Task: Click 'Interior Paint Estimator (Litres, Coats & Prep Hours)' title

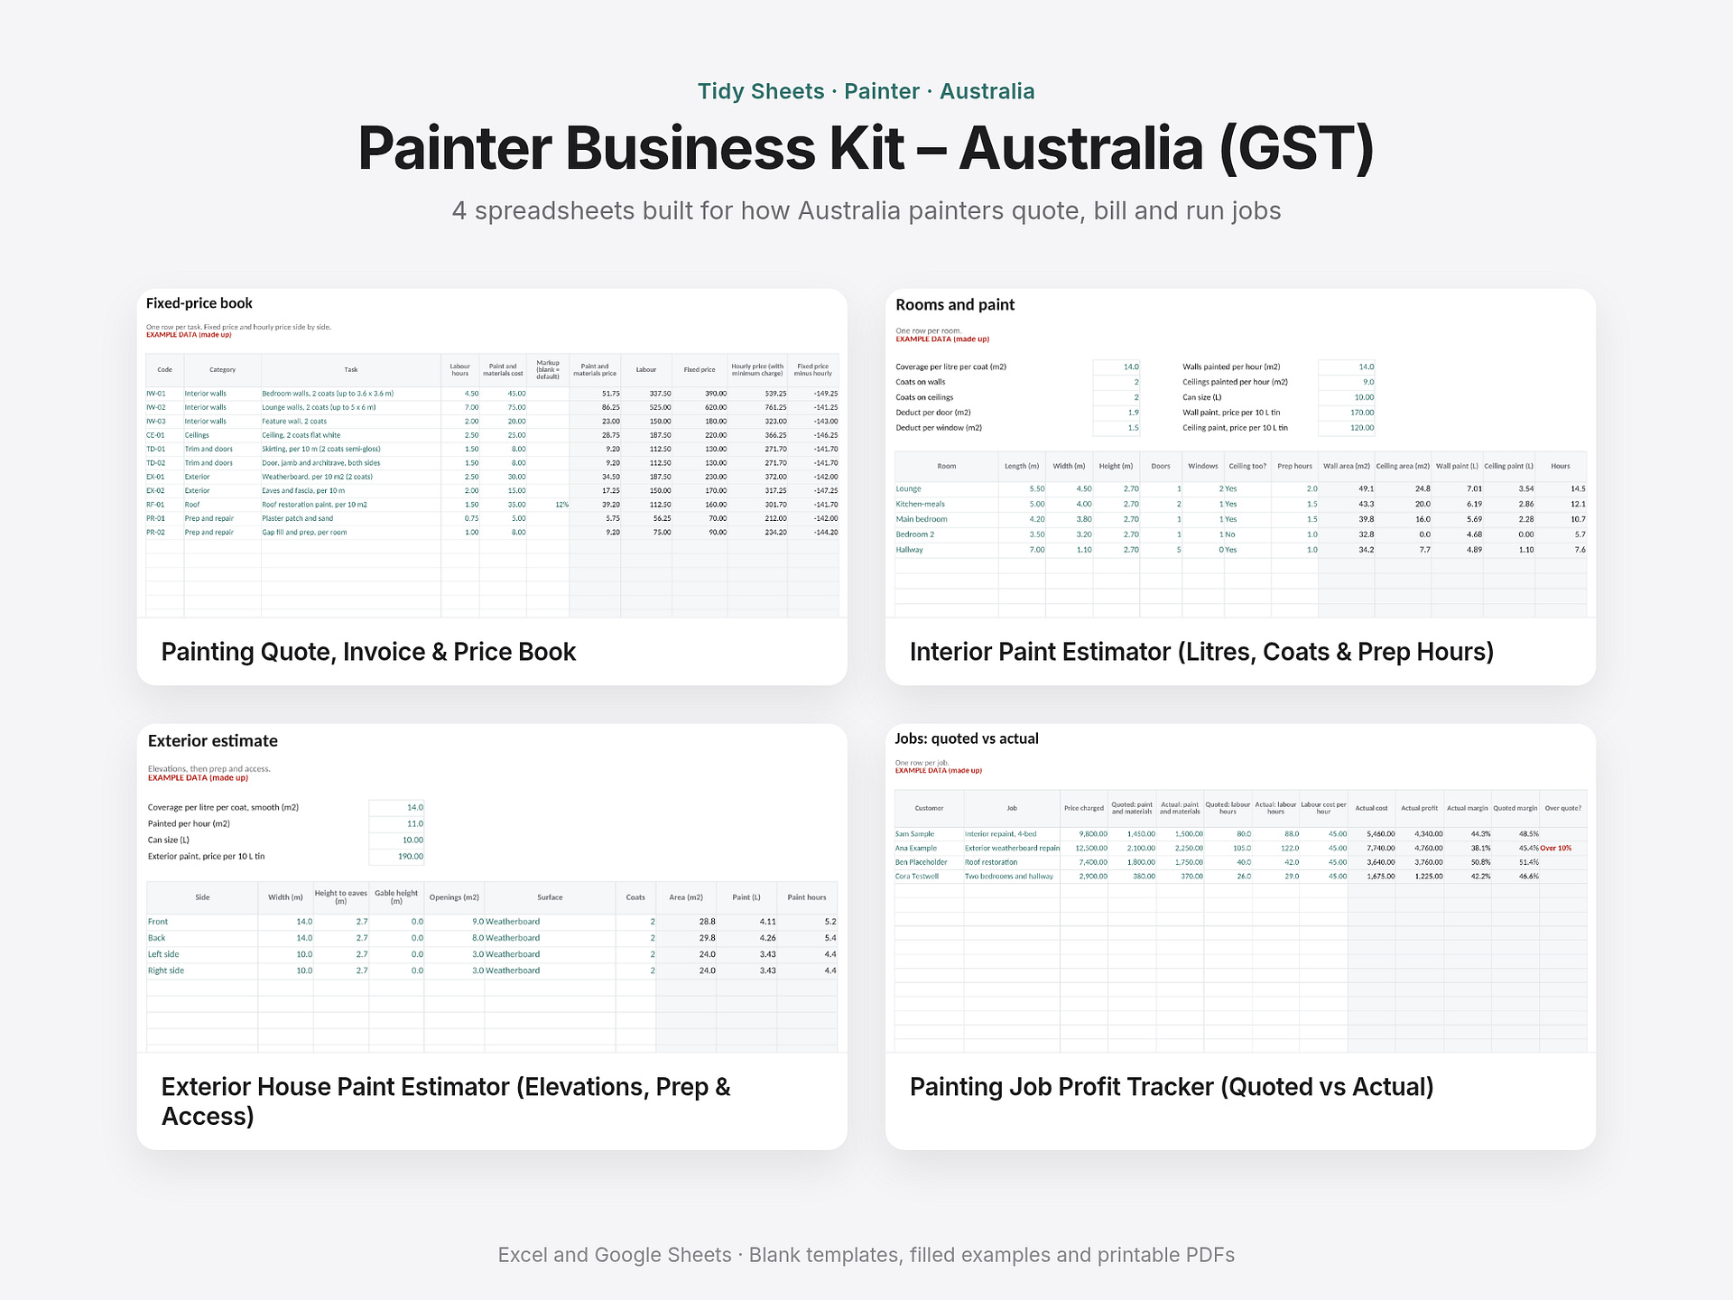Action: click(1201, 652)
